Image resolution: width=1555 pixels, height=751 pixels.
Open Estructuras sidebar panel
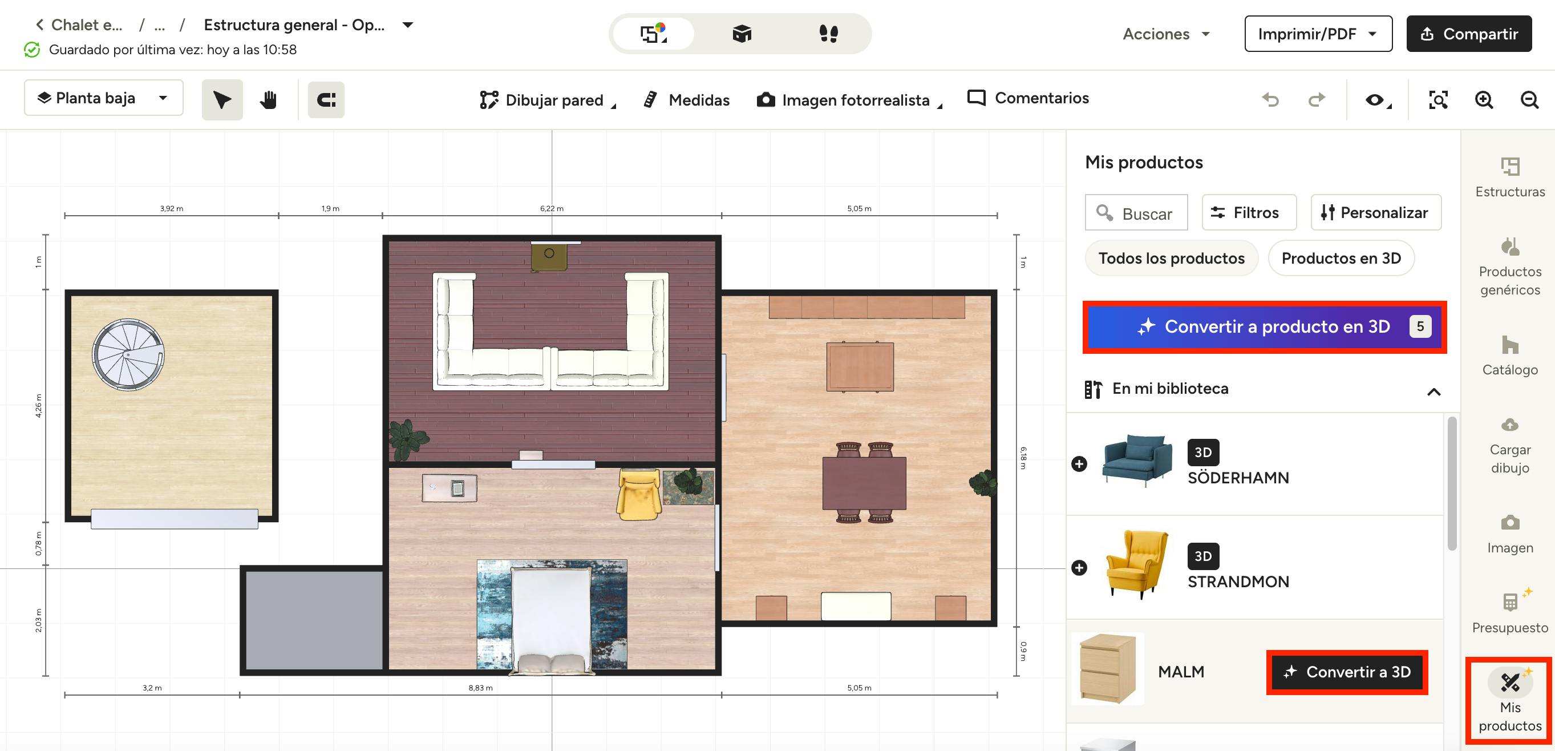coord(1510,177)
